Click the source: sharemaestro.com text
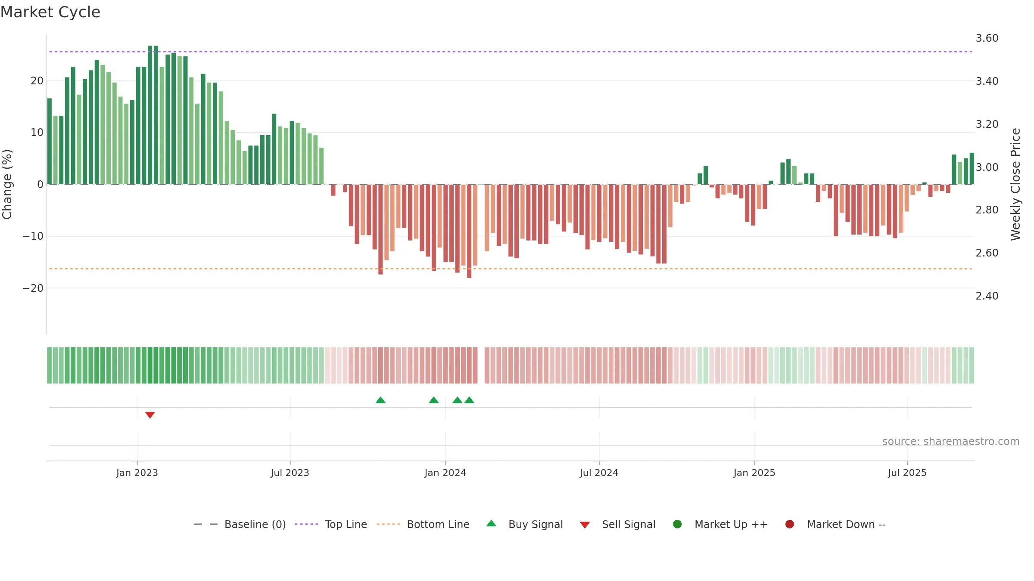The width and height of the screenshot is (1034, 581). coord(951,442)
